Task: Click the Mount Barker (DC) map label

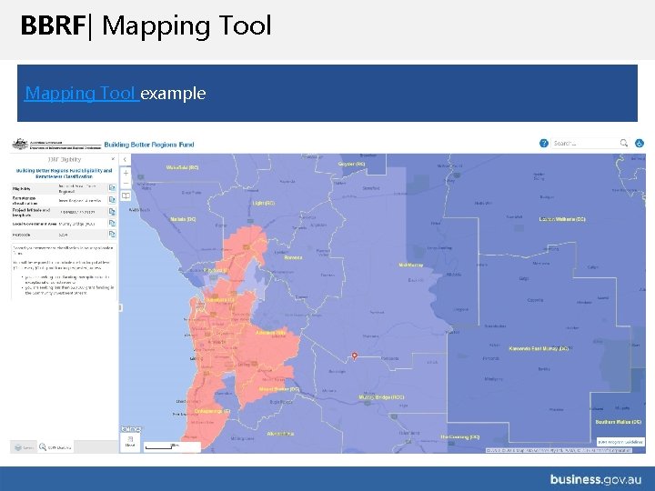Action: (x=279, y=389)
